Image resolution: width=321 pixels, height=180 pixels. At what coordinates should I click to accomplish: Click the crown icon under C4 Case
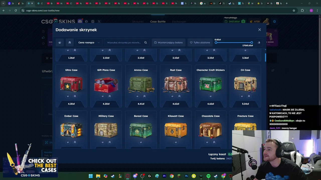pyautogui.click(x=242, y=96)
